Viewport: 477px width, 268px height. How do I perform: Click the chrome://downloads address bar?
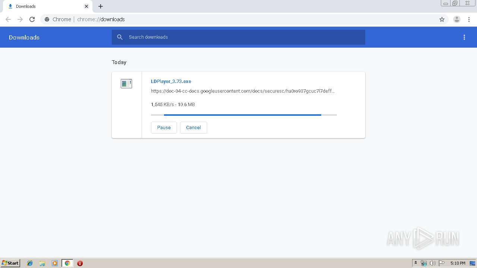[x=244, y=19]
